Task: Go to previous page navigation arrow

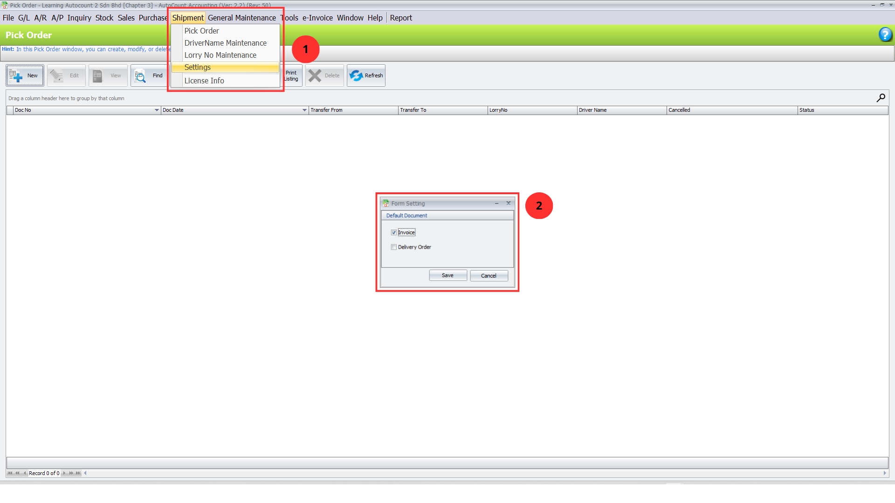Action: (17, 473)
